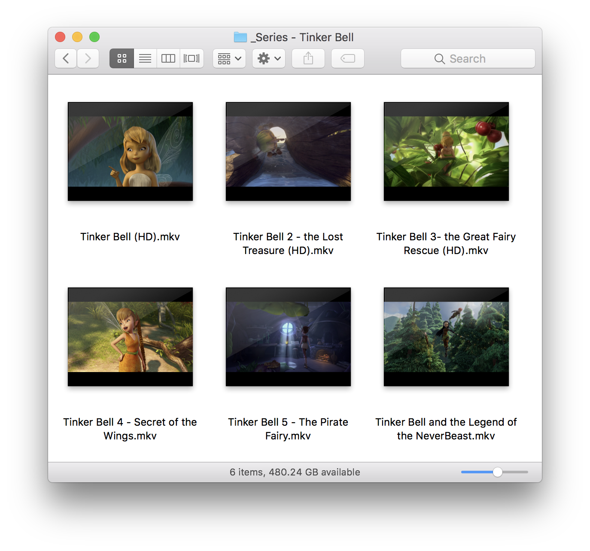Switch to list view
590x551 pixels.
pyautogui.click(x=145, y=58)
